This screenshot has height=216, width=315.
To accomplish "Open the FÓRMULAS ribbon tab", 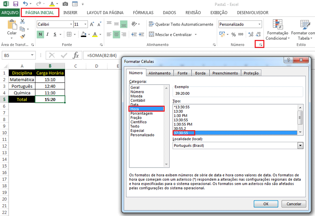I will click(143, 13).
